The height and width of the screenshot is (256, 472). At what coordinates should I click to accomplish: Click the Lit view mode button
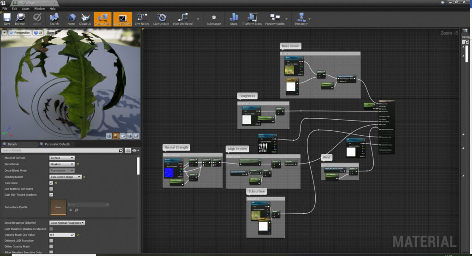(x=38, y=33)
